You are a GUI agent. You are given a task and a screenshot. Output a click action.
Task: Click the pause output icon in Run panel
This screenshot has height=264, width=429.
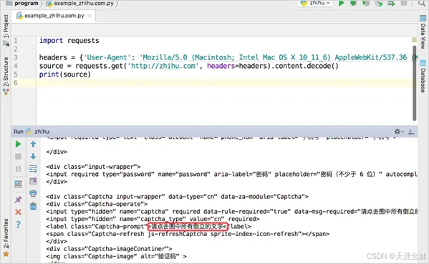tap(18, 169)
